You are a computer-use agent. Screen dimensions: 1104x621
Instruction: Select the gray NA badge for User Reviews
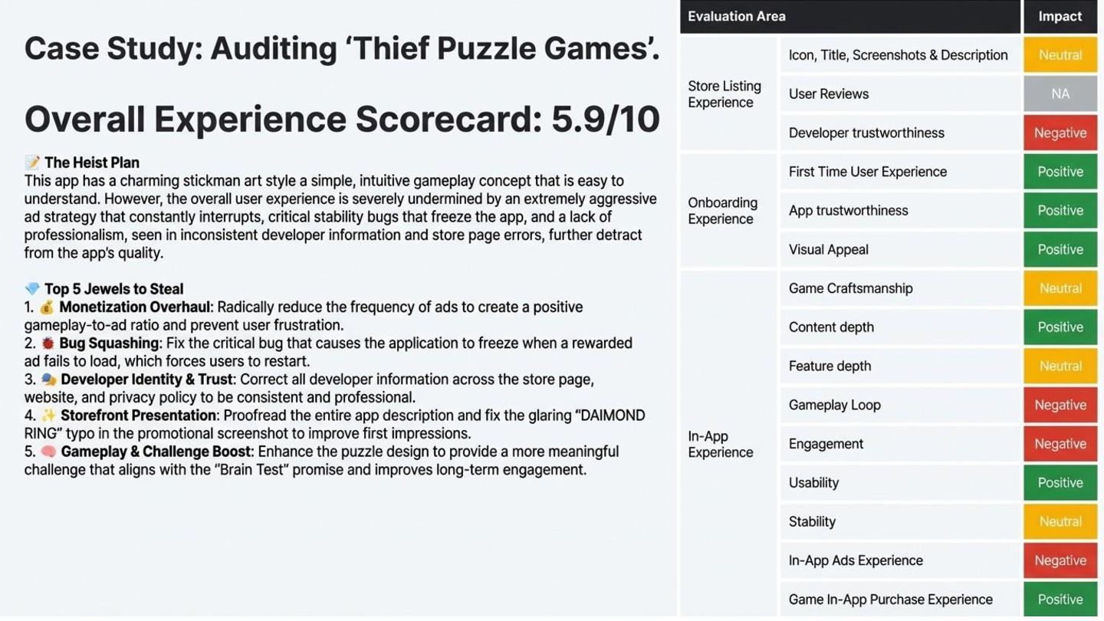[x=1060, y=94]
